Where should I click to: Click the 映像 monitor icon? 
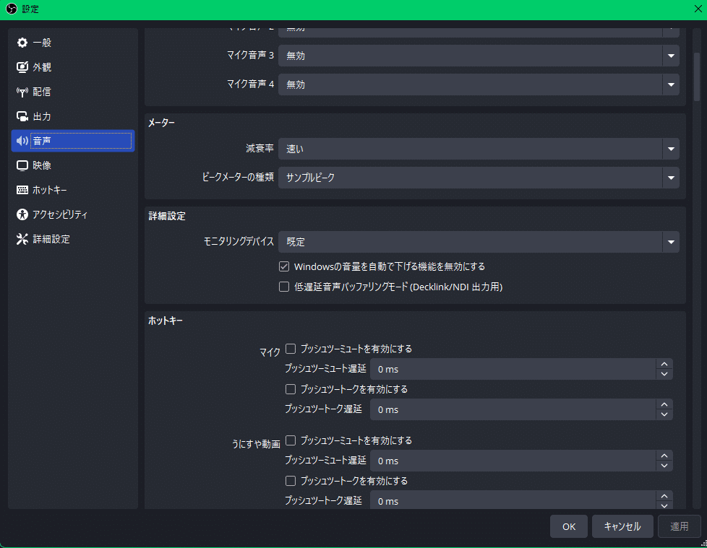click(22, 165)
